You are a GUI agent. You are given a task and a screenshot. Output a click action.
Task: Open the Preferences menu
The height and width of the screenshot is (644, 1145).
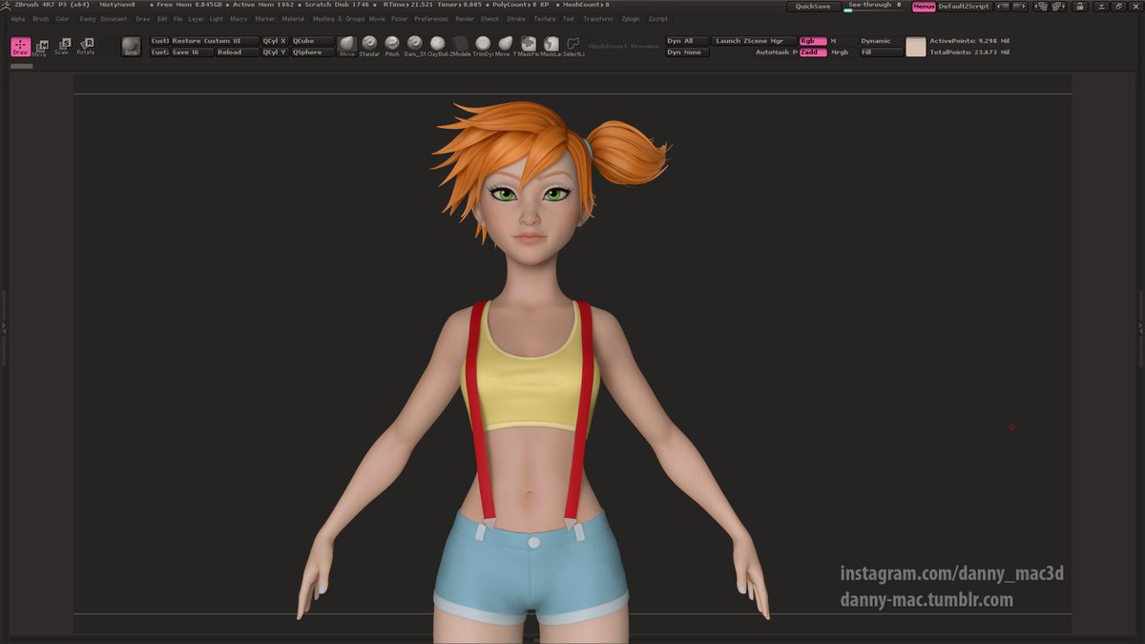(431, 19)
